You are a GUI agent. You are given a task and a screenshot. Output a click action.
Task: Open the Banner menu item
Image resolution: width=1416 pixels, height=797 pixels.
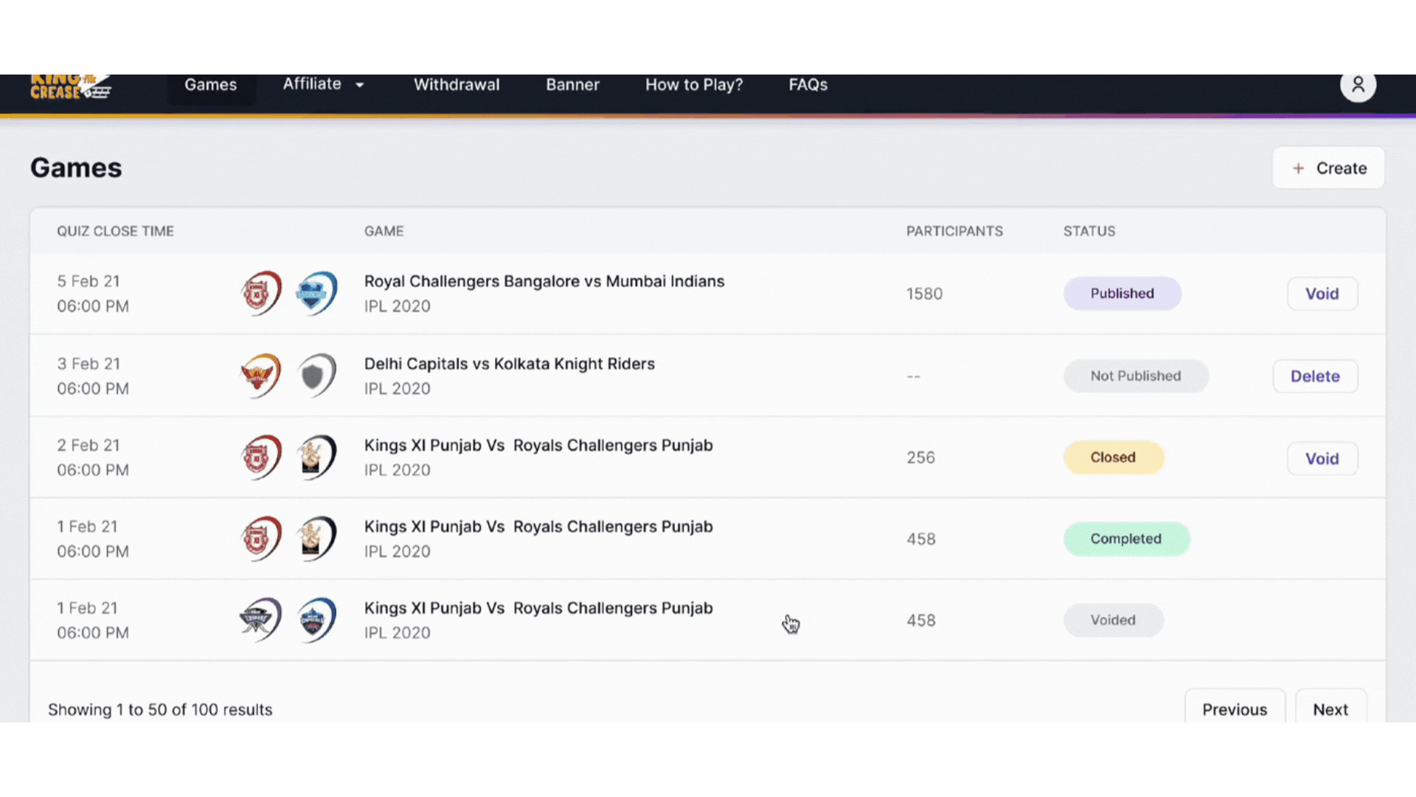(572, 85)
